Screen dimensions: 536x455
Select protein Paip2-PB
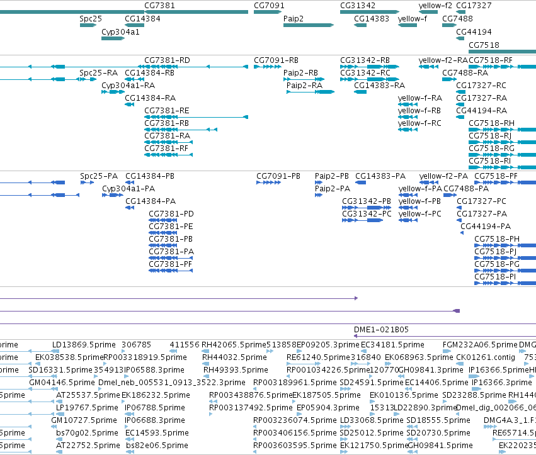click(x=319, y=183)
